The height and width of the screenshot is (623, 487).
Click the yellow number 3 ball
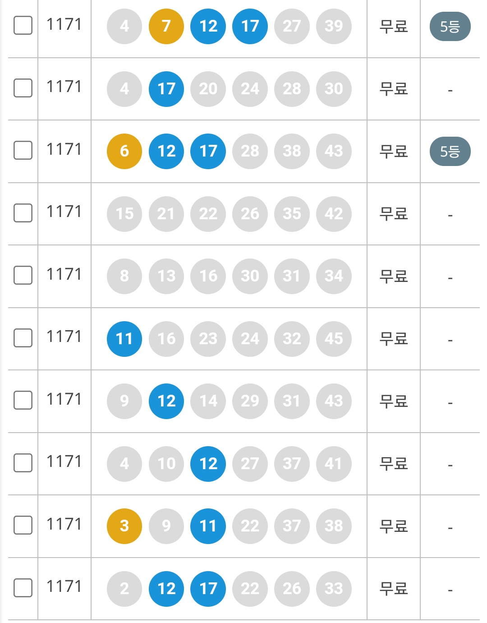pos(124,526)
